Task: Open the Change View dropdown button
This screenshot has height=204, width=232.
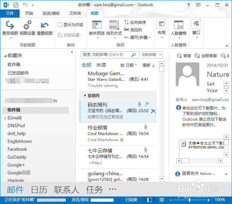Action: [x=10, y=29]
